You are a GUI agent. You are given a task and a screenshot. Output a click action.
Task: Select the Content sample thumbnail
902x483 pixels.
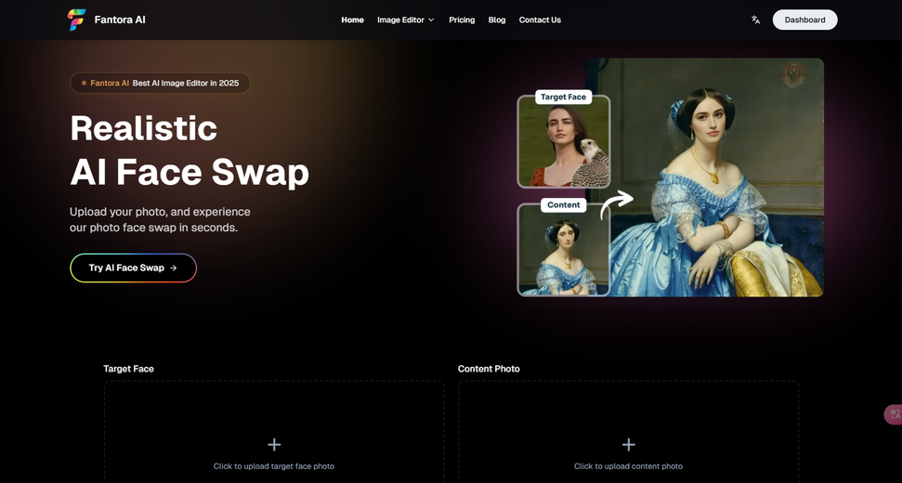click(564, 250)
